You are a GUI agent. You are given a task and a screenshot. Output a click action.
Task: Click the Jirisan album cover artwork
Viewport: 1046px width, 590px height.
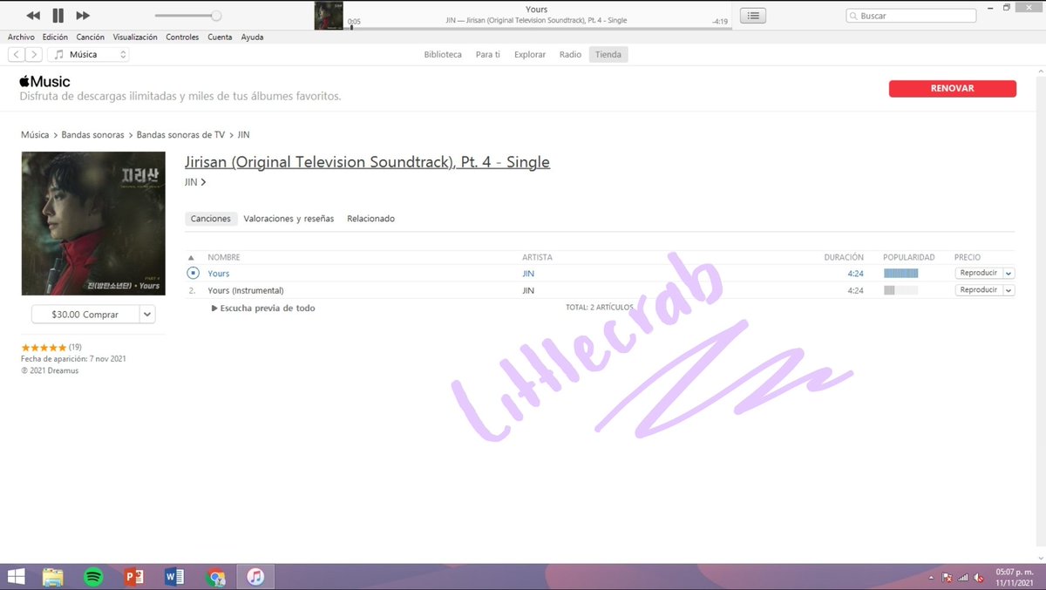[93, 224]
